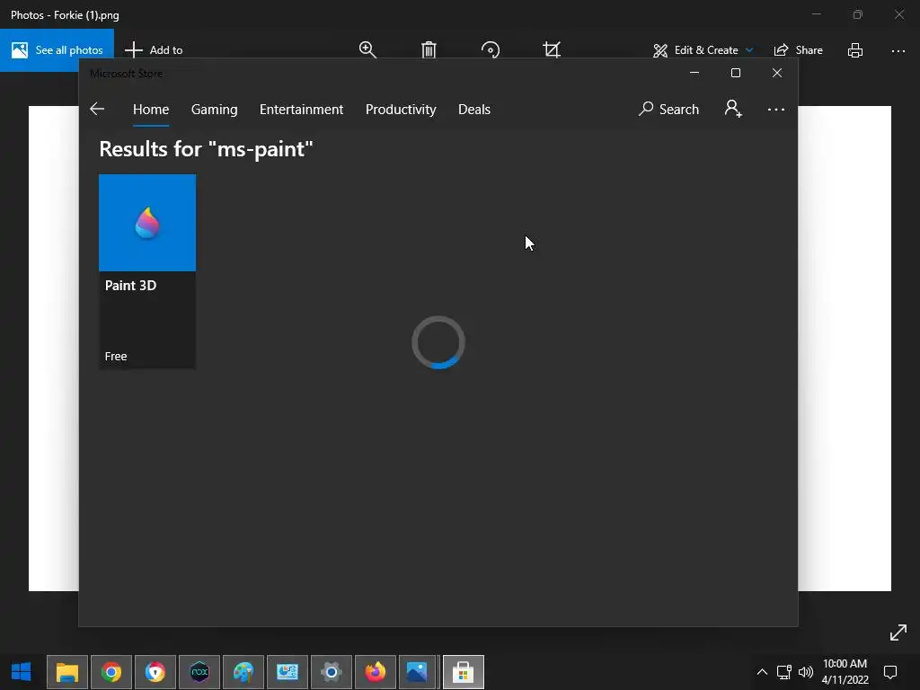Open the Windows Start menu
Screen dimensions: 920x690
coord(22,672)
